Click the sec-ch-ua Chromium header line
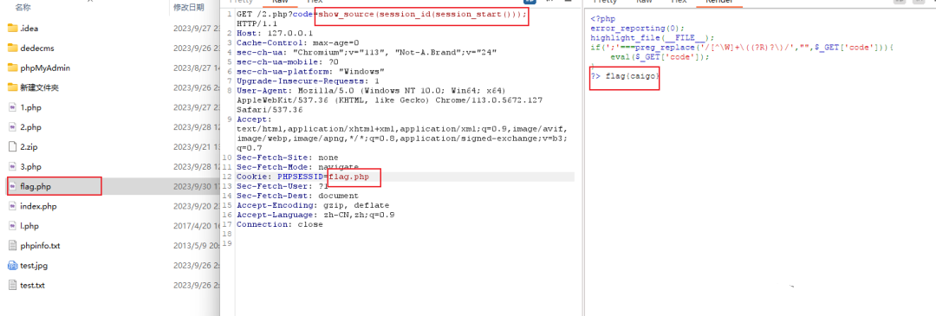Image resolution: width=936 pixels, height=316 pixels. point(367,53)
